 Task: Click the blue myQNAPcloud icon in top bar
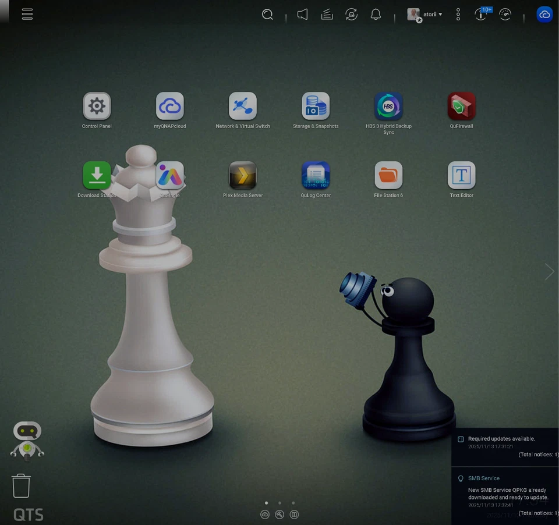pyautogui.click(x=544, y=15)
